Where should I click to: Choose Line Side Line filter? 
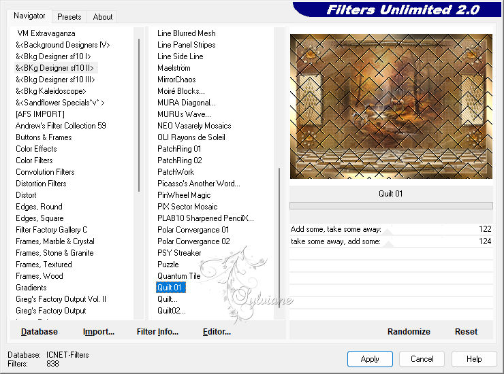coord(180,56)
